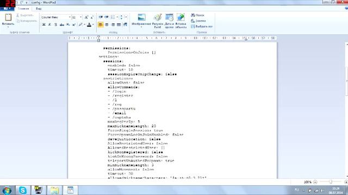Select Justify text alignment
This screenshot has height=195, width=348.
click(119, 24)
